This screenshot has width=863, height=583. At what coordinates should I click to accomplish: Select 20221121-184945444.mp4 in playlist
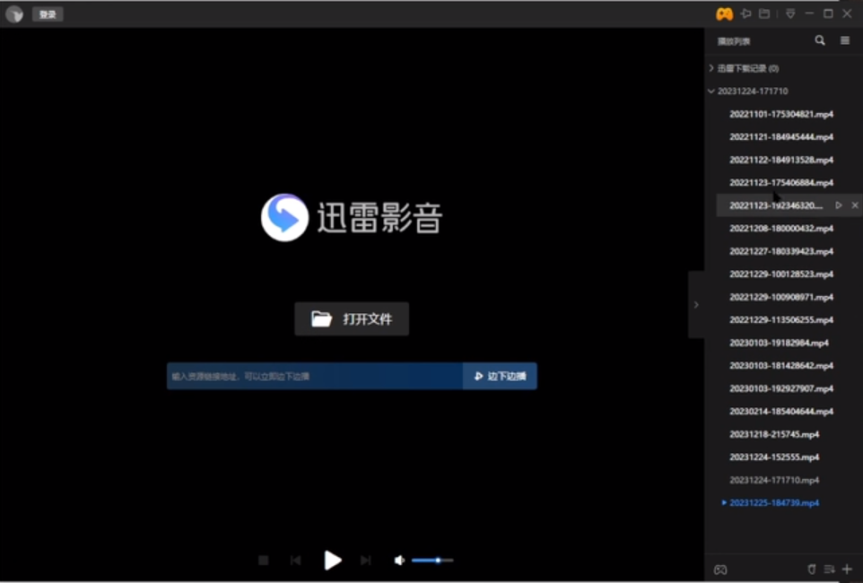point(781,137)
